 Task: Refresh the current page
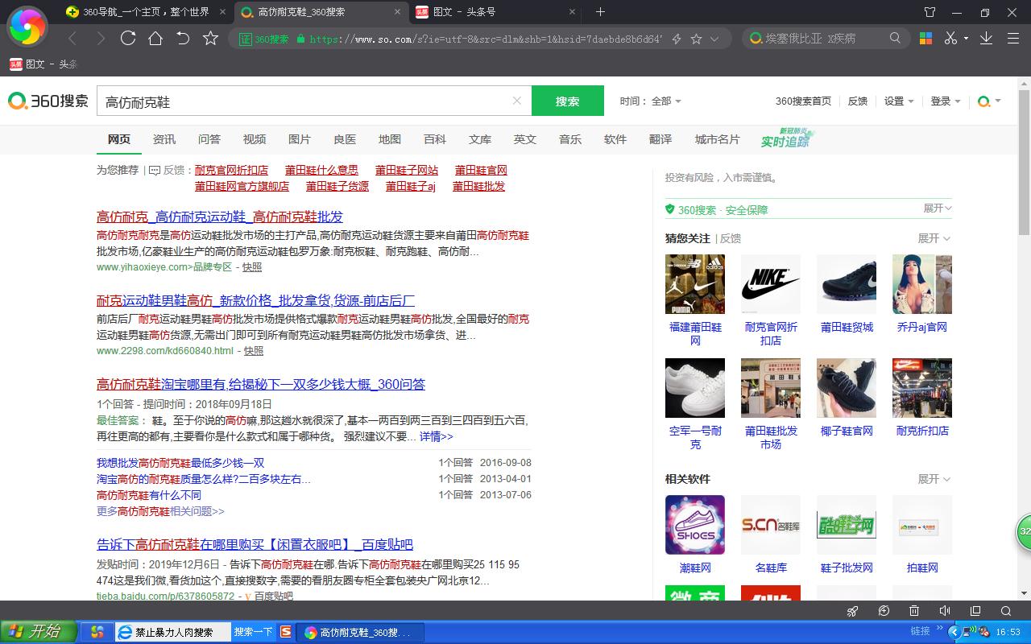point(129,38)
